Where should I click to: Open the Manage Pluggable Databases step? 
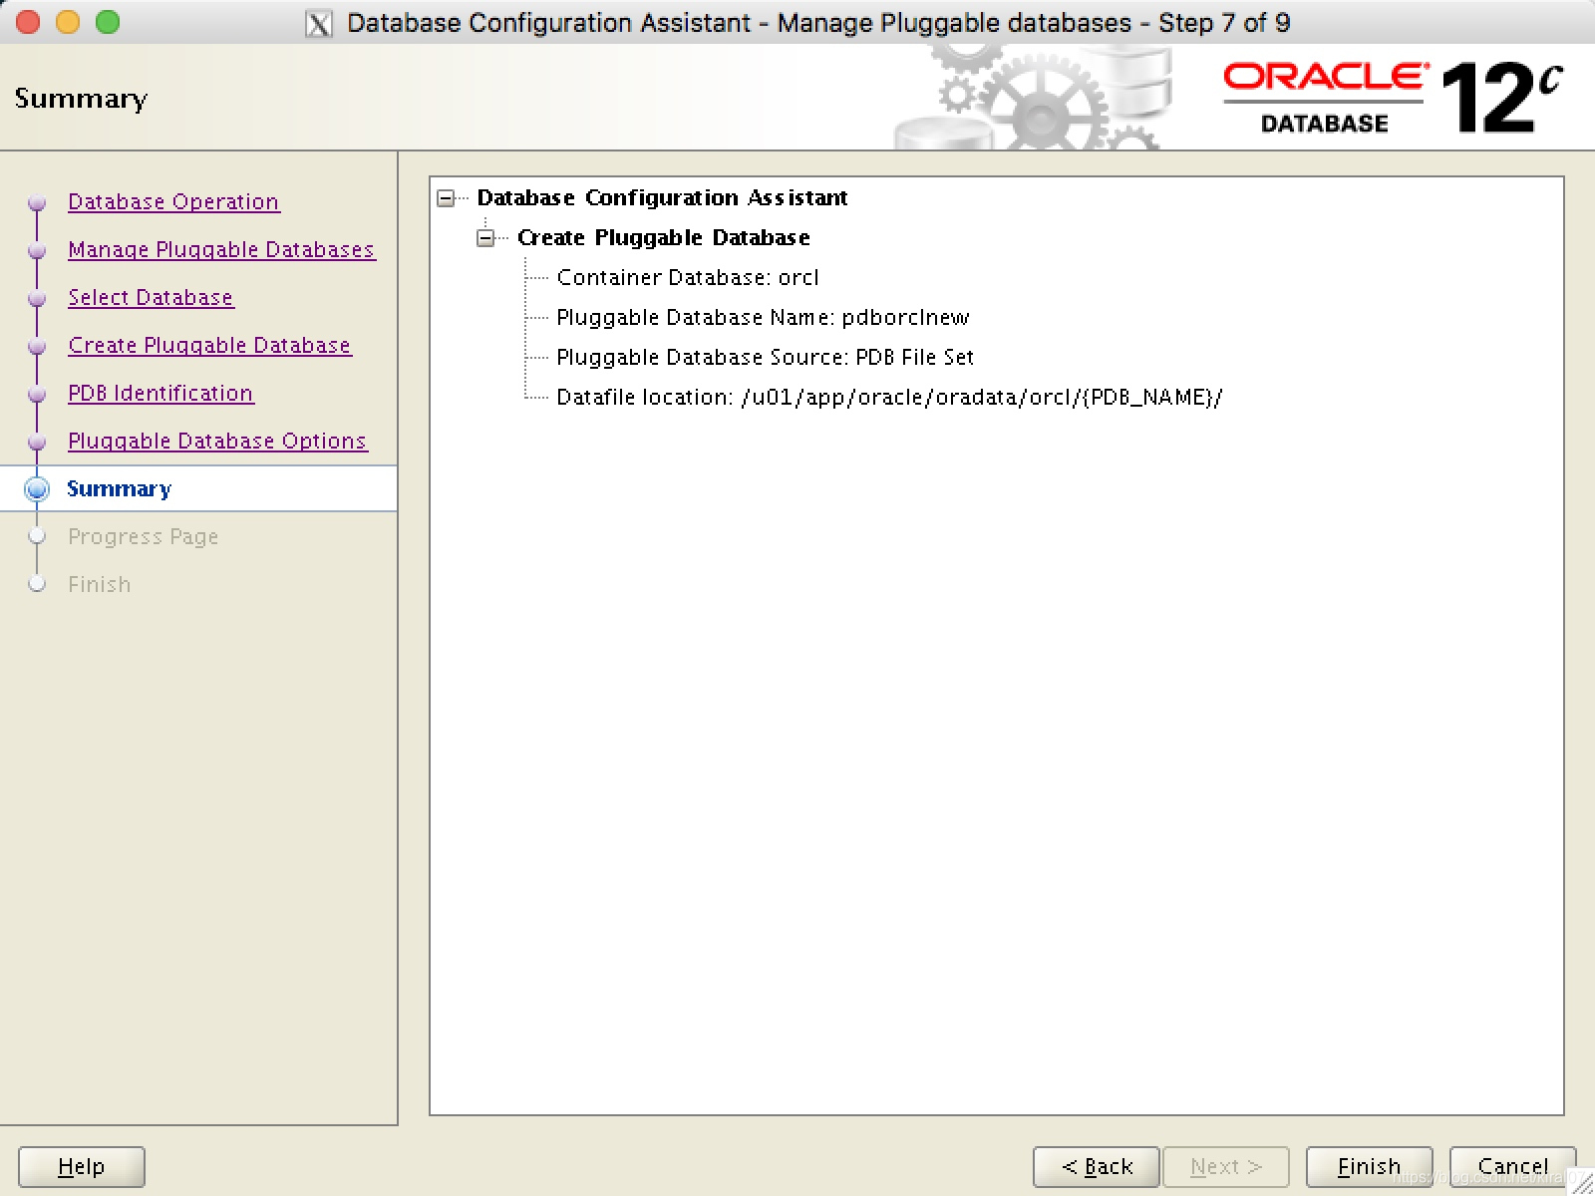tap(221, 249)
